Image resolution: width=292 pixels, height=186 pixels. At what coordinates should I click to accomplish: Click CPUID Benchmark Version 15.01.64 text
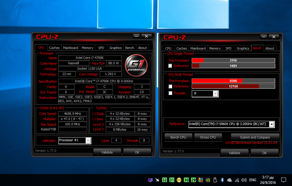251,143
